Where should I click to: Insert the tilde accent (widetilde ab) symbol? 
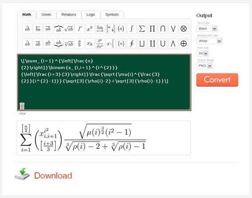click(x=27, y=29)
